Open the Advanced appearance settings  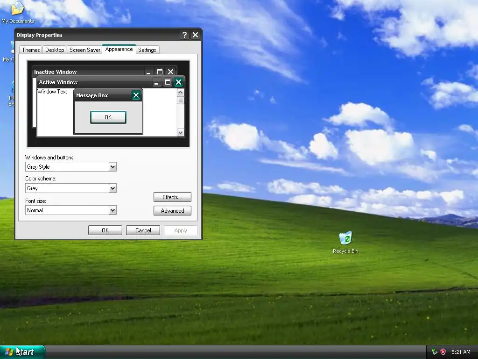pos(172,211)
